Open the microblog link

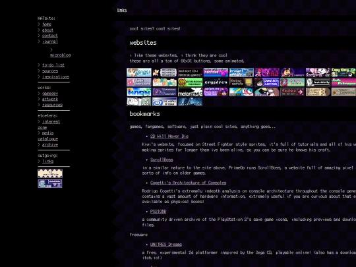[61, 55]
